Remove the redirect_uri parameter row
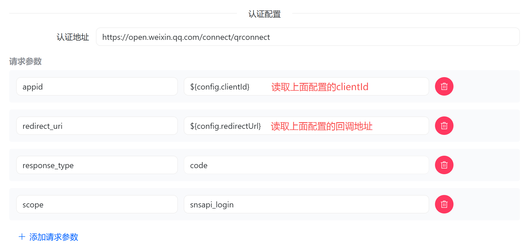The width and height of the screenshot is (528, 249). tap(444, 126)
